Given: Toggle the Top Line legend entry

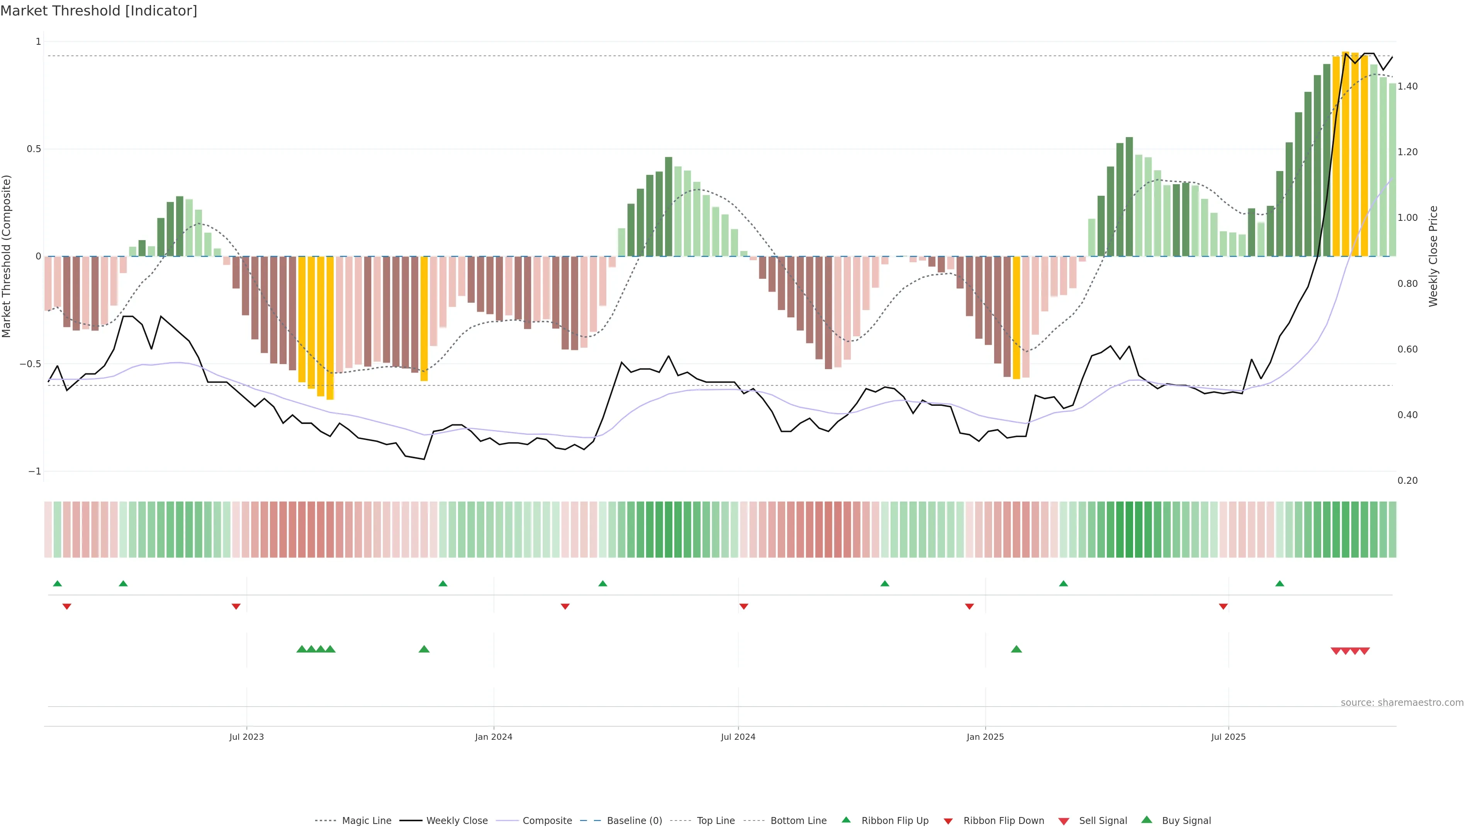Looking at the screenshot, I should (x=716, y=821).
